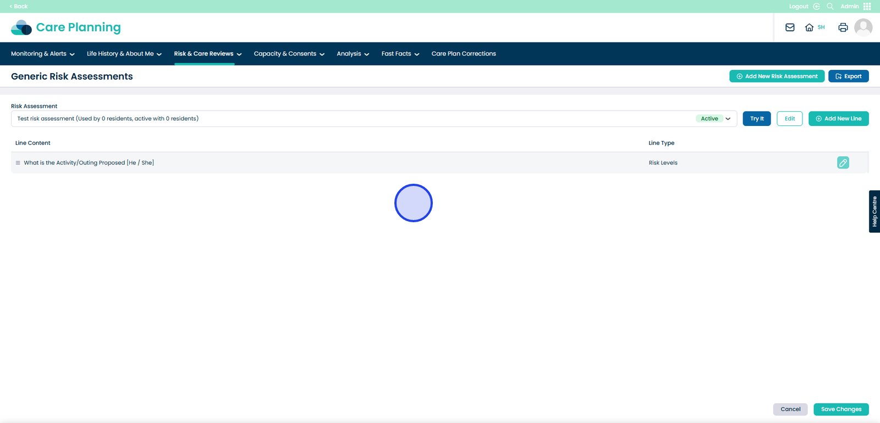The image size is (880, 423).
Task: Click the search magnifier icon
Action: click(830, 7)
